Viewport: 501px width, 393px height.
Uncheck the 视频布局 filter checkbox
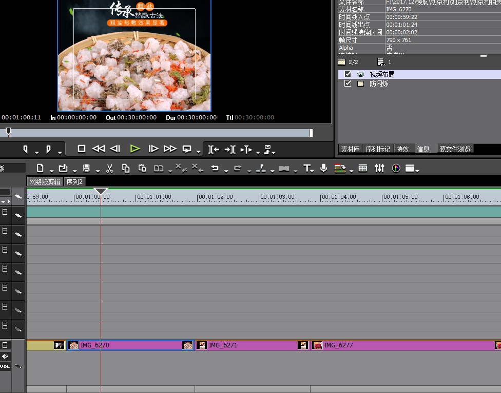pos(348,74)
